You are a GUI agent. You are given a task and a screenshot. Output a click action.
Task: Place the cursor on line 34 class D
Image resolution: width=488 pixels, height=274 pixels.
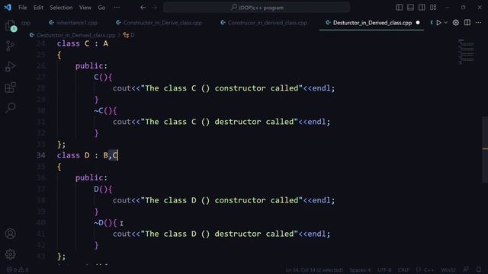tap(87, 155)
